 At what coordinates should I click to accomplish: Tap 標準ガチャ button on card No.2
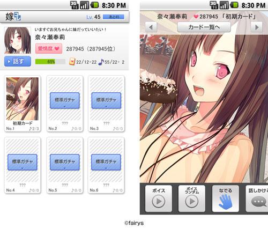pyautogui.click(x=65, y=100)
